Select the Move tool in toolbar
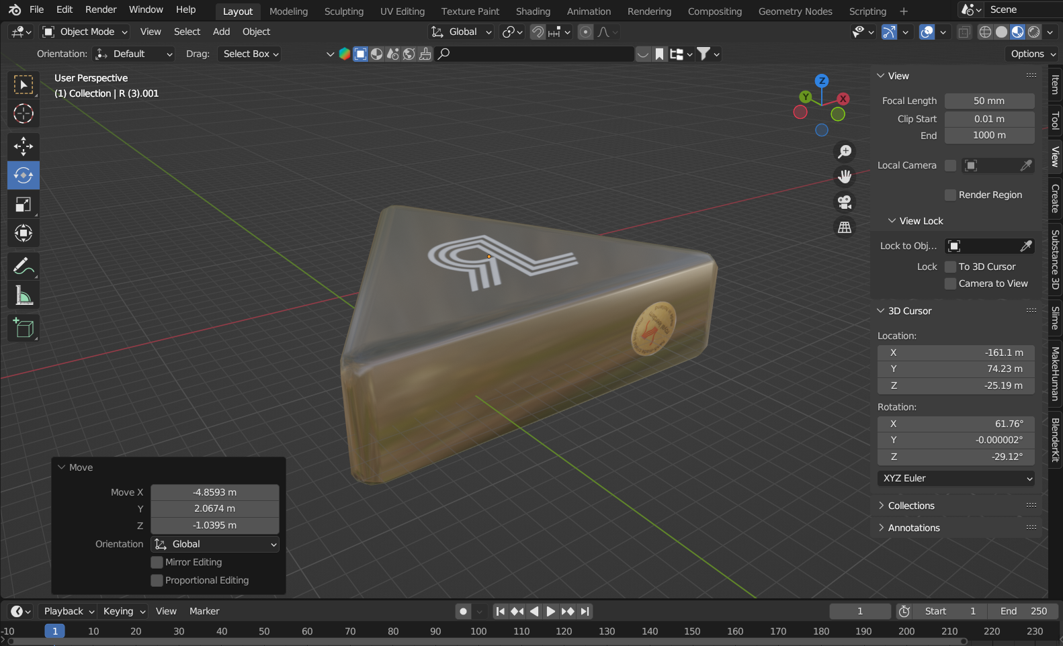Screen dimensions: 1063x646 (x=24, y=146)
